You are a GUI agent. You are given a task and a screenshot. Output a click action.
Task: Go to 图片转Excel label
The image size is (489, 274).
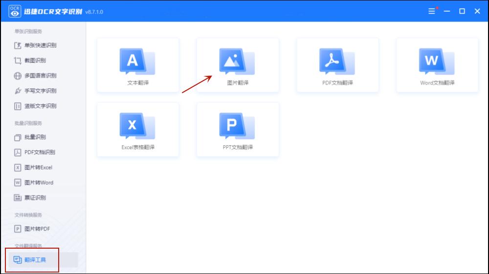38,168
